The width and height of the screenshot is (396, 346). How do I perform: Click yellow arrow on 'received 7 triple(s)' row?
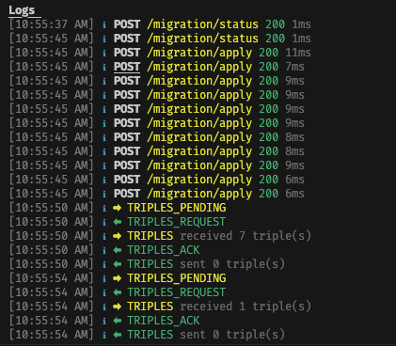tap(118, 236)
